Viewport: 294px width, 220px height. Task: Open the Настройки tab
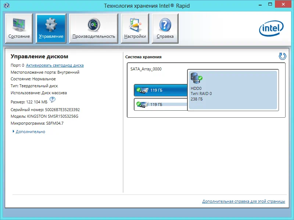pyautogui.click(x=135, y=28)
